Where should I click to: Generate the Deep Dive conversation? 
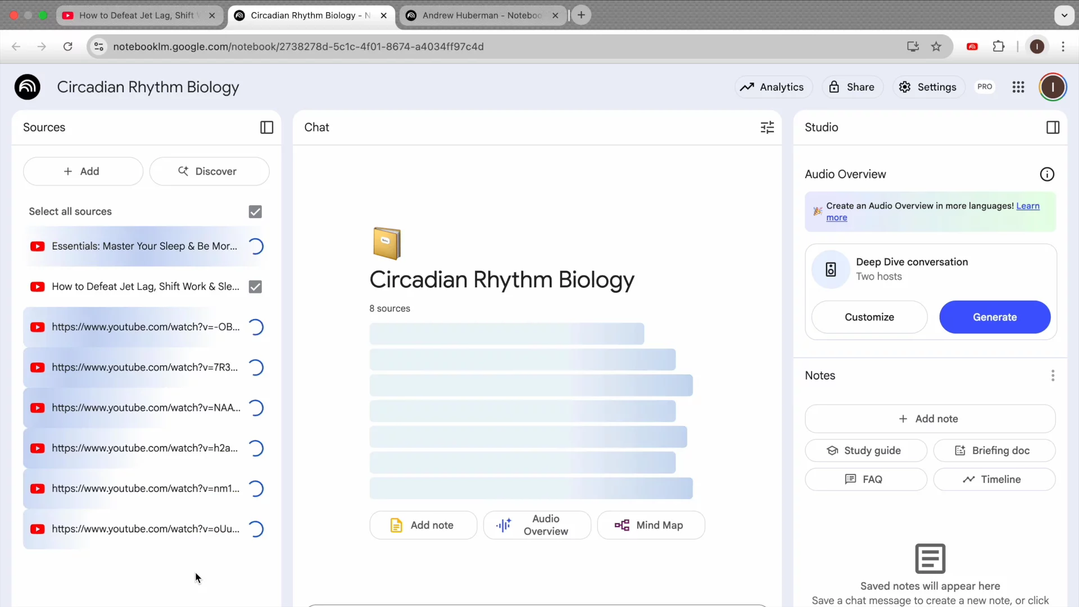(994, 317)
